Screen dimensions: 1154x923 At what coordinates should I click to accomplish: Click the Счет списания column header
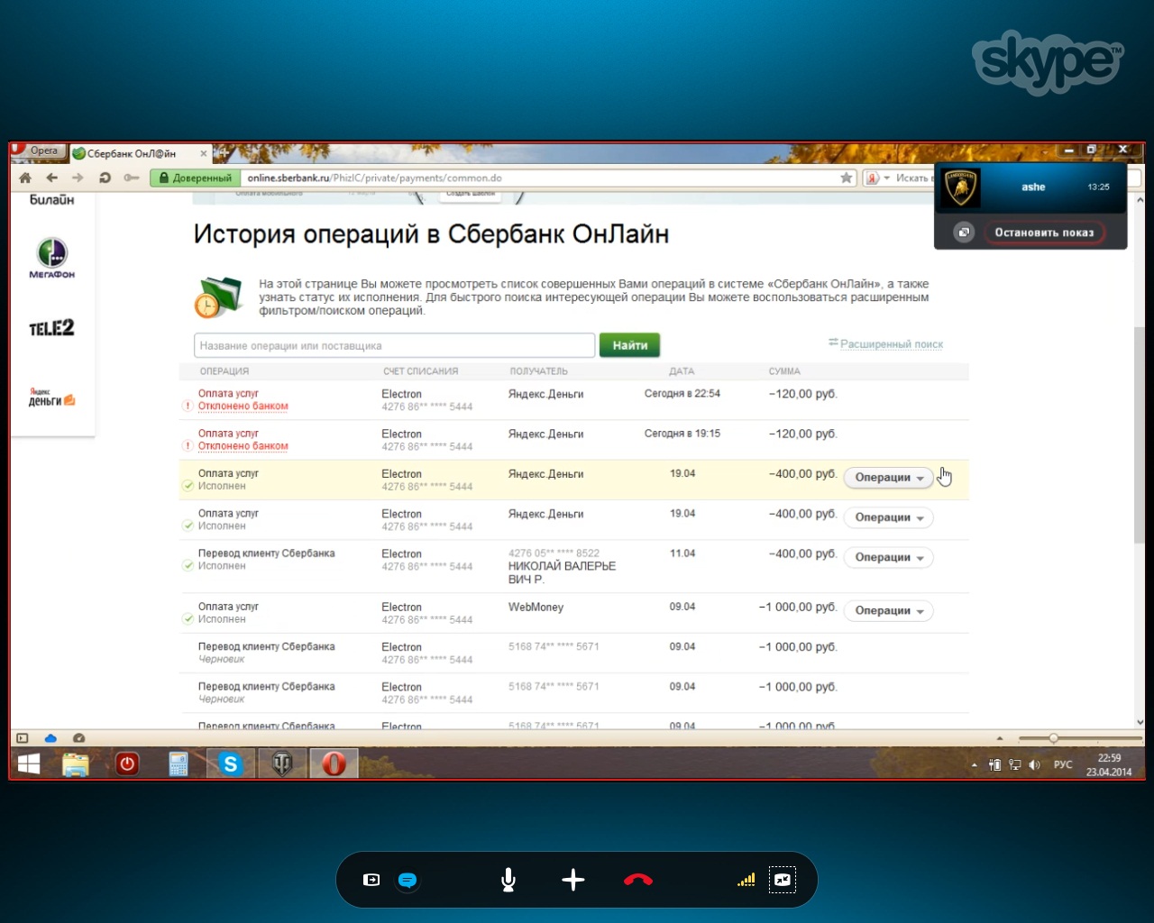point(420,371)
